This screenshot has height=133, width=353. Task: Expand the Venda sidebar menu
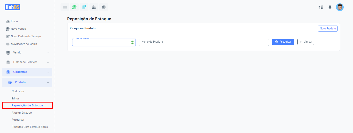(27, 53)
